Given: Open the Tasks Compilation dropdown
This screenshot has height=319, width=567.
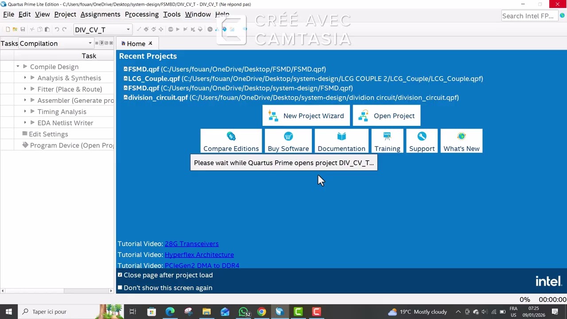Looking at the screenshot, I should tap(56, 43).
